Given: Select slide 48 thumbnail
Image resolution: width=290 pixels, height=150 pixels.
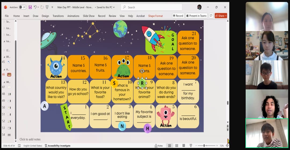Looking at the screenshot, I should coord(9,94).
